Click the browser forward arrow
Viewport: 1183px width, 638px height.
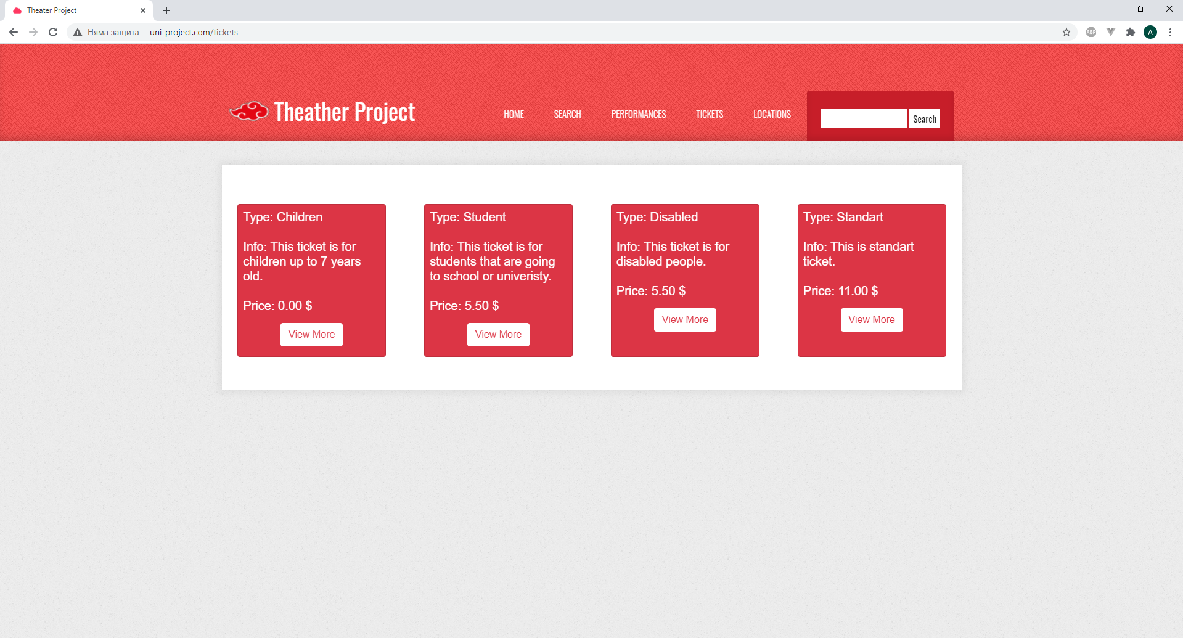(33, 32)
